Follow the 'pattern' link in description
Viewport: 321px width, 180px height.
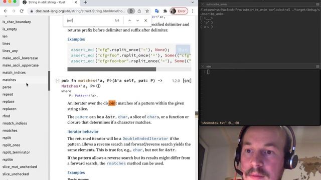[82, 116]
